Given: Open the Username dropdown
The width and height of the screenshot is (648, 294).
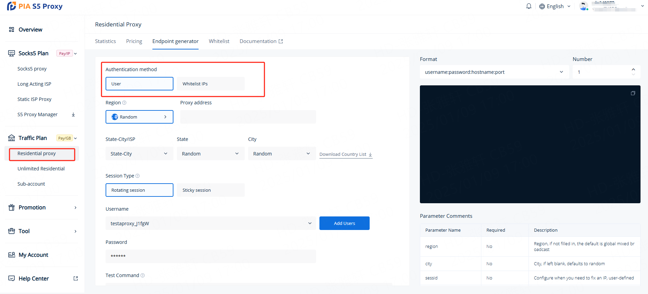Looking at the screenshot, I should pyautogui.click(x=210, y=223).
